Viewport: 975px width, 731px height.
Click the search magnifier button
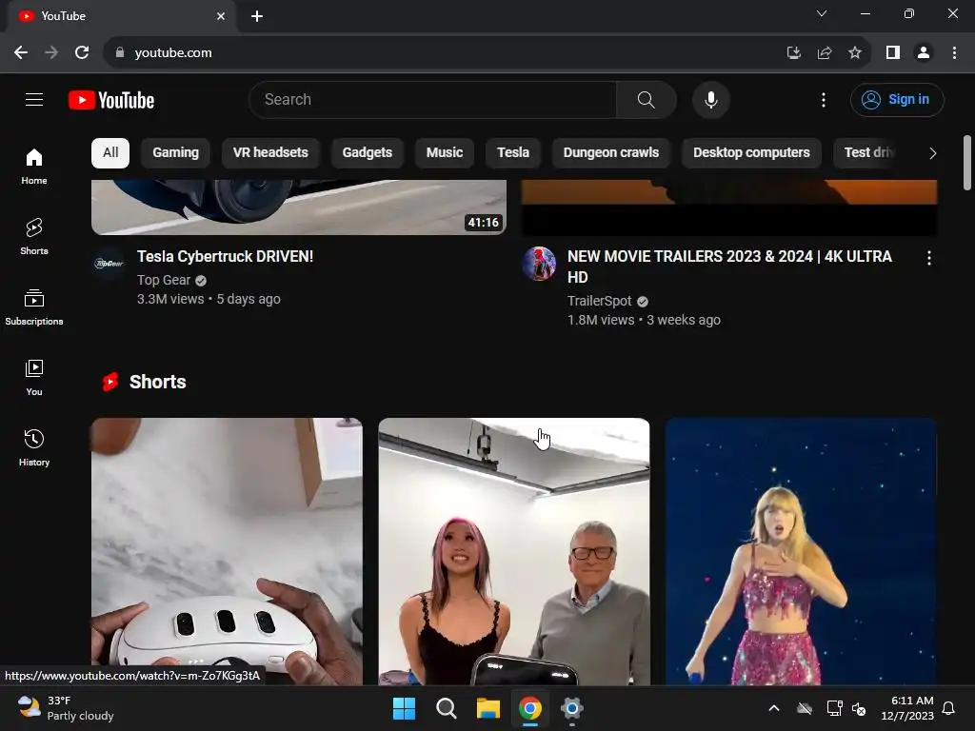pyautogui.click(x=647, y=99)
